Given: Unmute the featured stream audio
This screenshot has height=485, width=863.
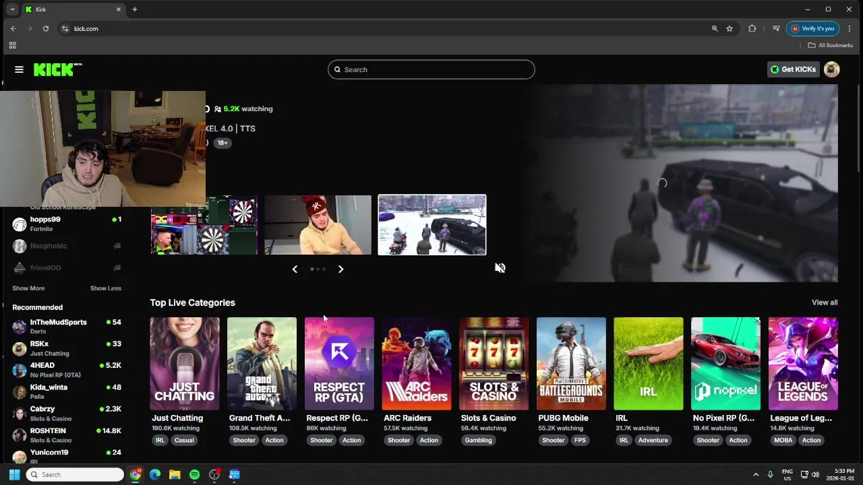Looking at the screenshot, I should [x=500, y=268].
